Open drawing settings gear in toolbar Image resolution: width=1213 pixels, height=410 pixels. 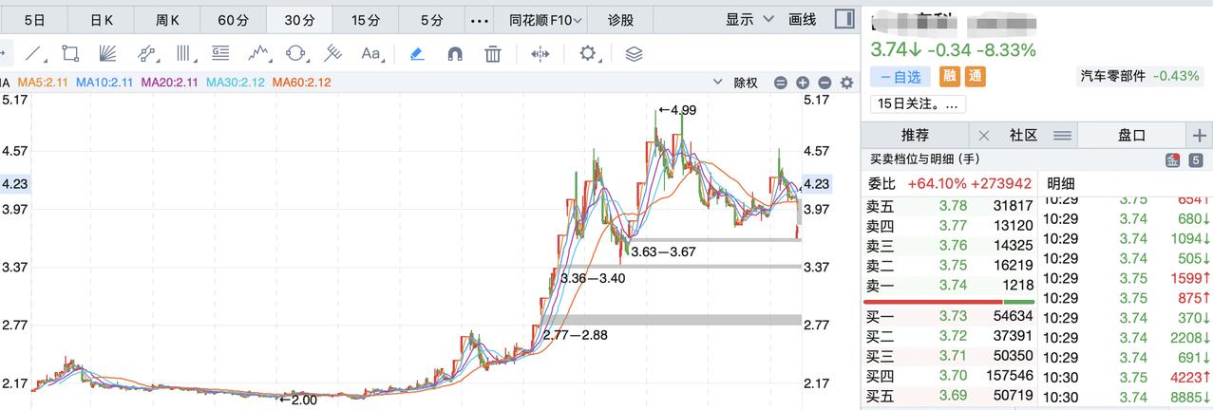588,53
